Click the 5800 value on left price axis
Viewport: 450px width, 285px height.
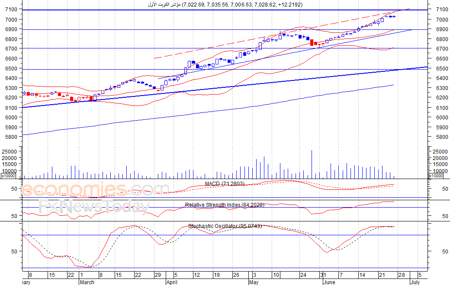coord(11,137)
